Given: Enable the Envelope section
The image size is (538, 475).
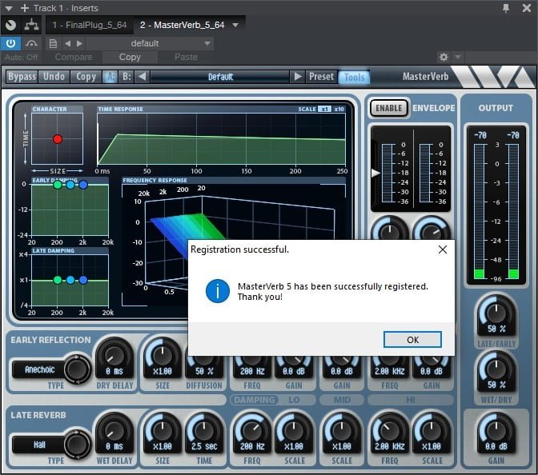Looking at the screenshot, I should 389,108.
